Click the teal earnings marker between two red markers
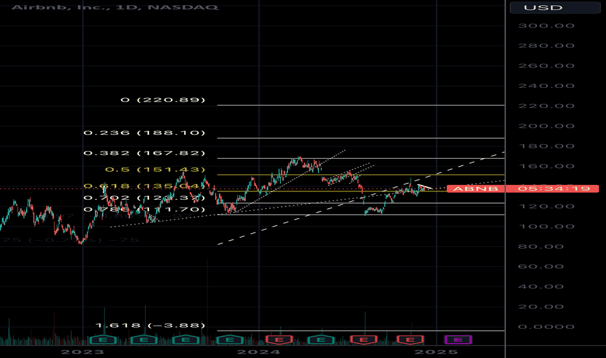The width and height of the screenshot is (606, 358). (321, 340)
